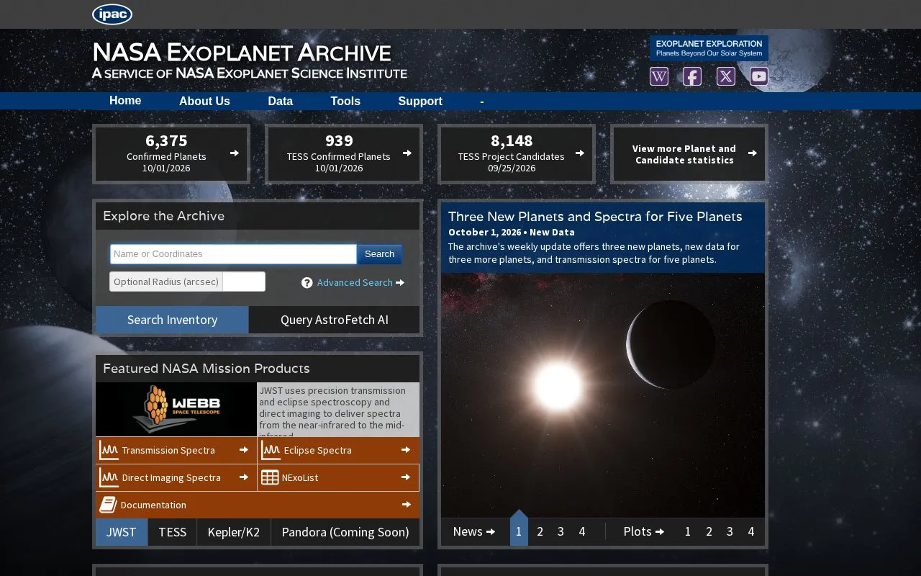921x576 pixels.
Task: Open the Direct Imaging Spectra link
Action: click(x=171, y=478)
